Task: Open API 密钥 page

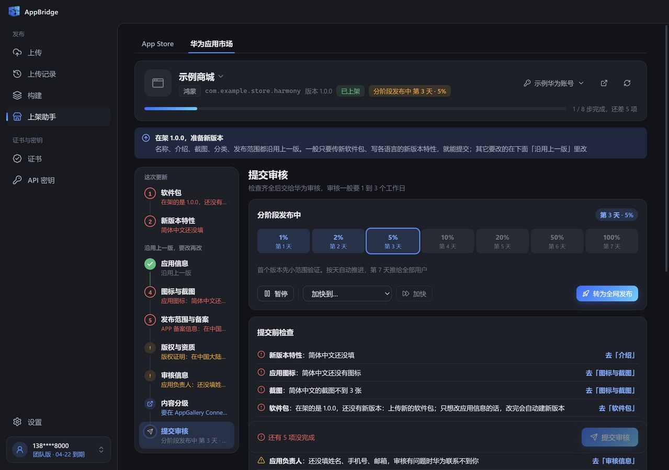Action: click(x=59, y=180)
